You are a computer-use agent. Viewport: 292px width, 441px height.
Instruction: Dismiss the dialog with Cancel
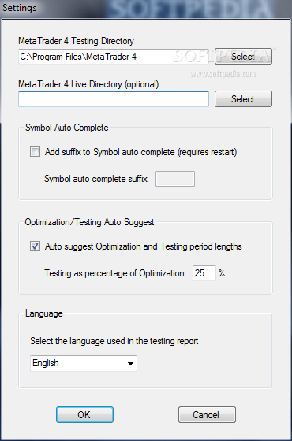tap(207, 414)
